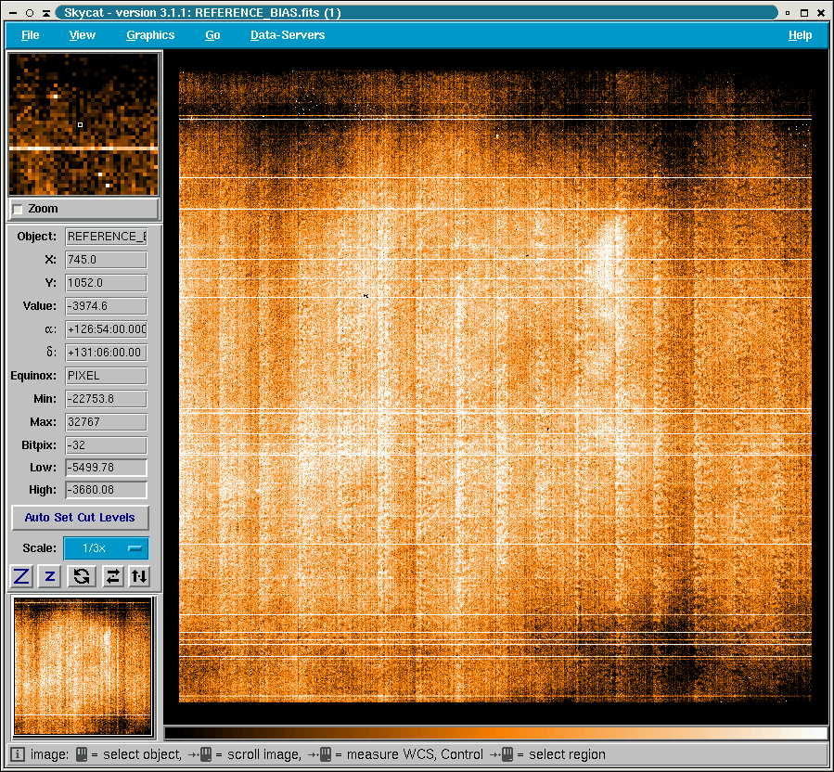Click the High cut level input field
The image size is (834, 772).
click(x=106, y=490)
